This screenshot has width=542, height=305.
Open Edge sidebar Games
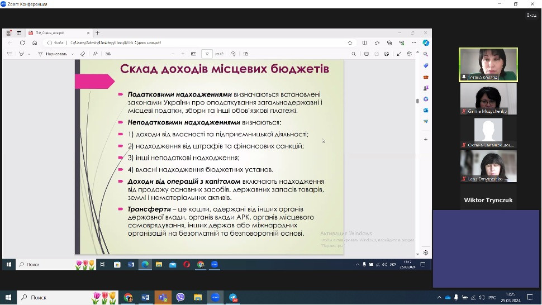click(x=426, y=88)
